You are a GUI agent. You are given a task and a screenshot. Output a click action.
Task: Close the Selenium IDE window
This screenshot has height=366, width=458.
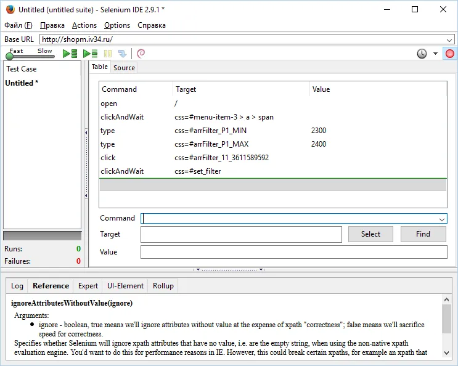pyautogui.click(x=443, y=10)
